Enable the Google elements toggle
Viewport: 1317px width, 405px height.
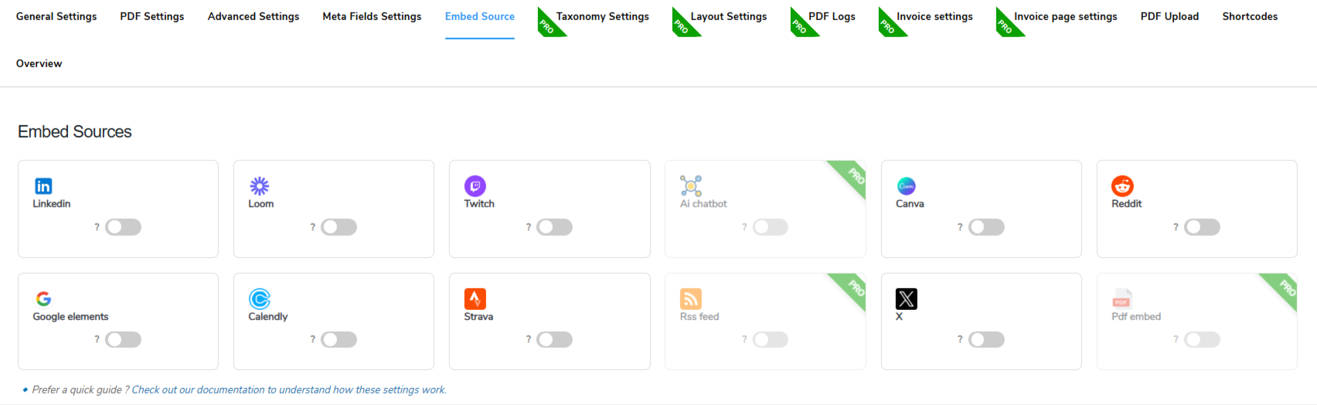(123, 339)
